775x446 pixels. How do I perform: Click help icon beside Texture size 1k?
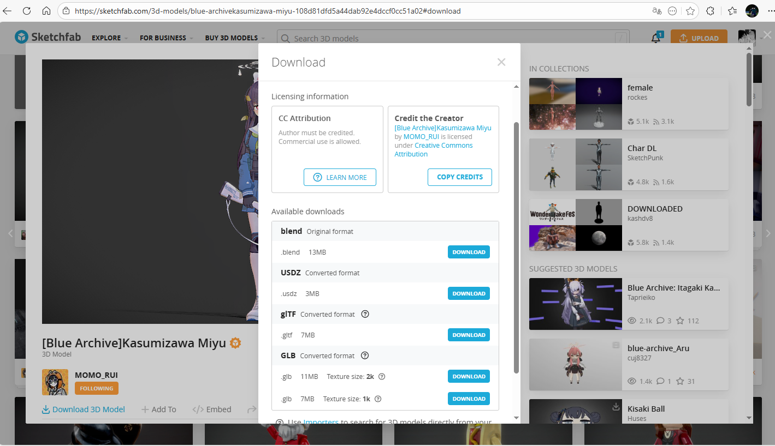pos(378,399)
